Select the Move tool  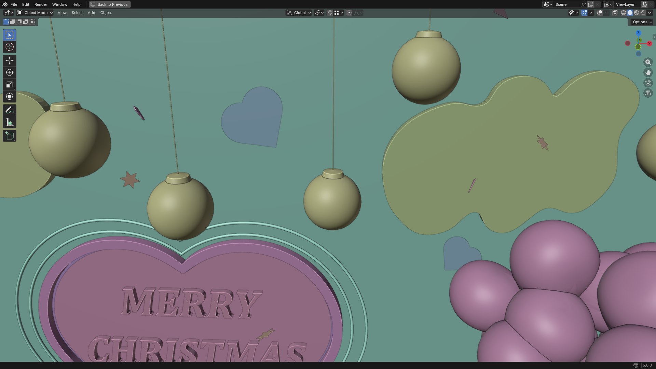click(10, 60)
